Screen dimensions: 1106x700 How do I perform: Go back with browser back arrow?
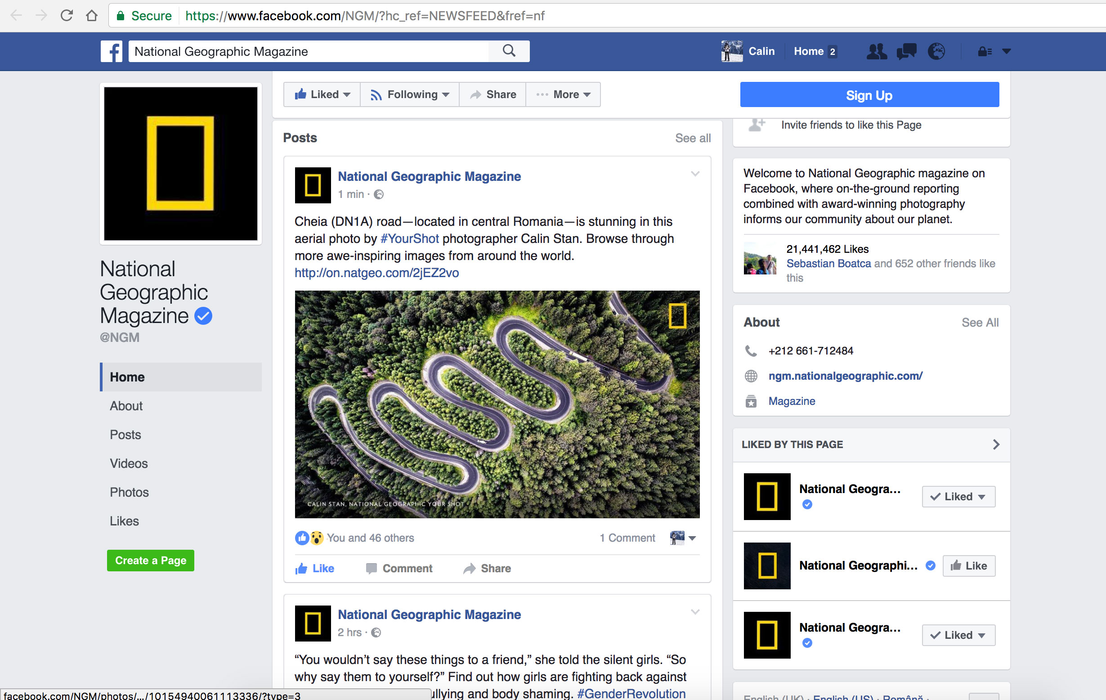pyautogui.click(x=17, y=16)
